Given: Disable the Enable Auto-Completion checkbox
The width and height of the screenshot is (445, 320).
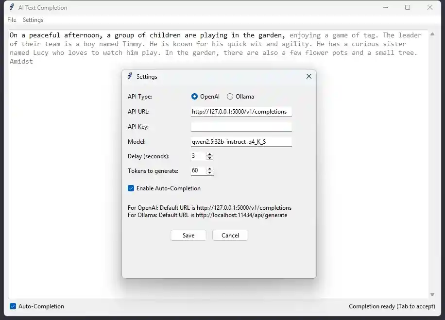Looking at the screenshot, I should [x=130, y=188].
